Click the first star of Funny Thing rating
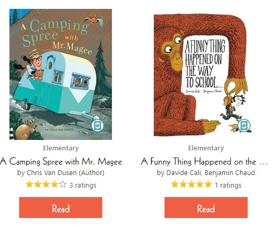The width and height of the screenshot is (272, 229). pos(175,184)
